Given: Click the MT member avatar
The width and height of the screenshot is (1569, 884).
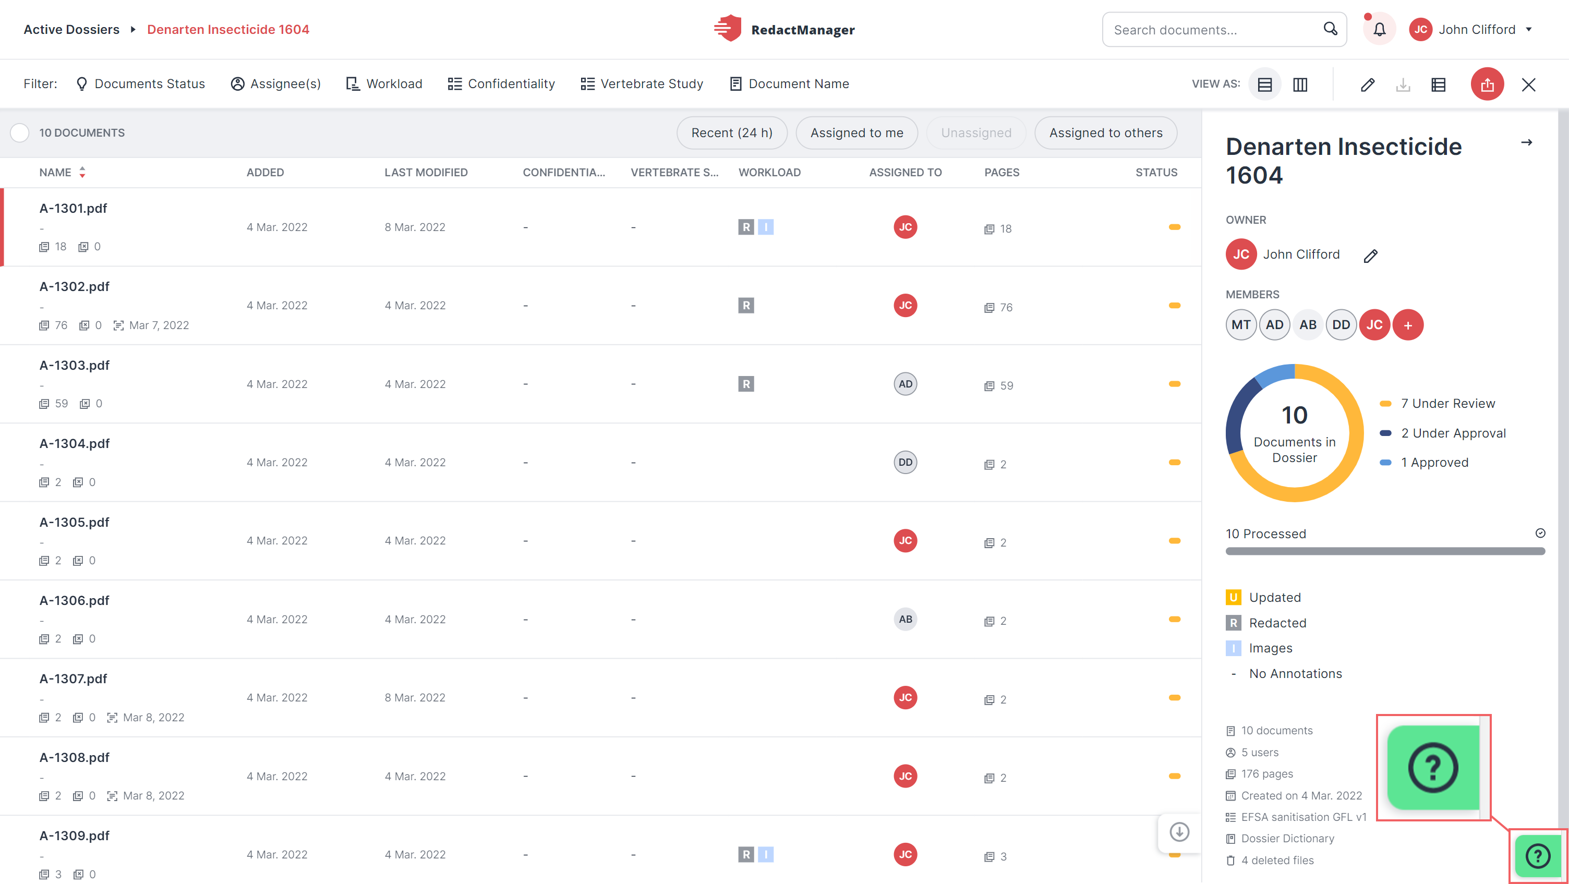Looking at the screenshot, I should tap(1241, 325).
